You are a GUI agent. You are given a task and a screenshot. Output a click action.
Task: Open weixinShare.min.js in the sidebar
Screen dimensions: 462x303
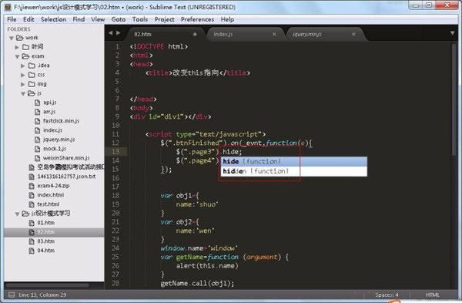click(66, 158)
